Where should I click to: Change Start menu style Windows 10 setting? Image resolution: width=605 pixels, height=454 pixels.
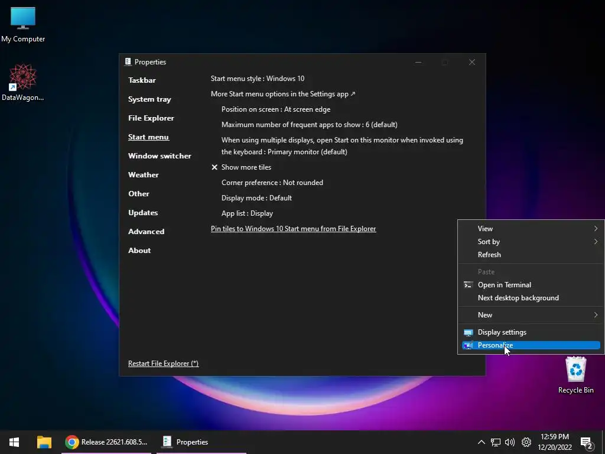pos(258,79)
